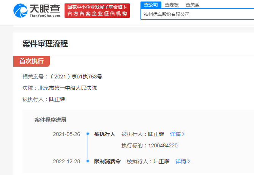Click the 案件审理流程 section heading

tap(45, 44)
